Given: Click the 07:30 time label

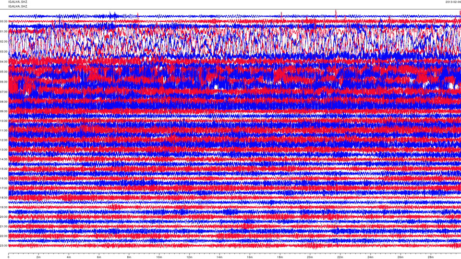Looking at the screenshot, I should click(x=4, y=92).
